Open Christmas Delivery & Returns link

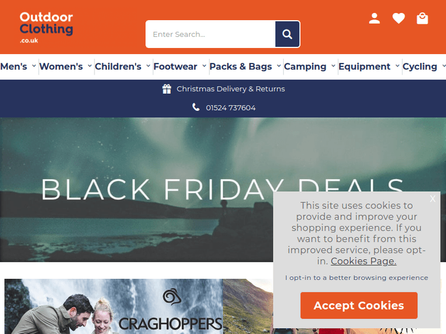coord(231,89)
